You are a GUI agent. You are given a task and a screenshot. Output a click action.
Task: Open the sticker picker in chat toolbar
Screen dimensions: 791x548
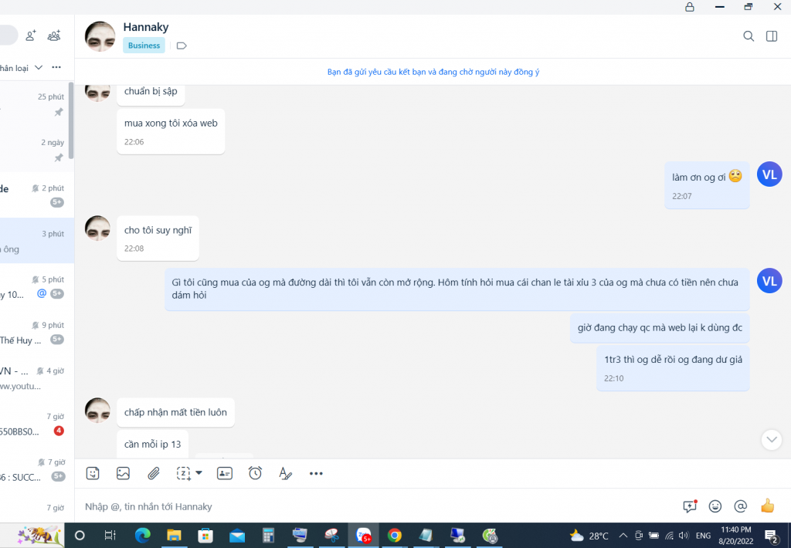(93, 473)
